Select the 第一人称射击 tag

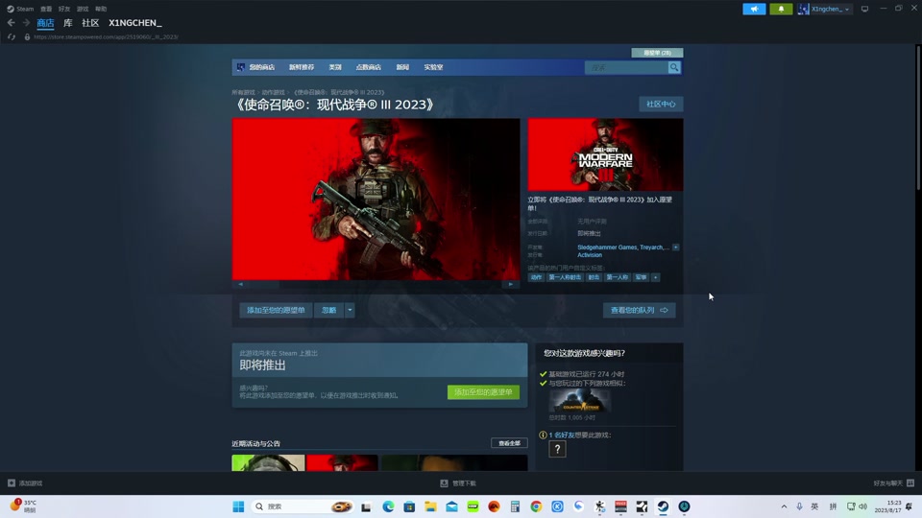click(565, 277)
